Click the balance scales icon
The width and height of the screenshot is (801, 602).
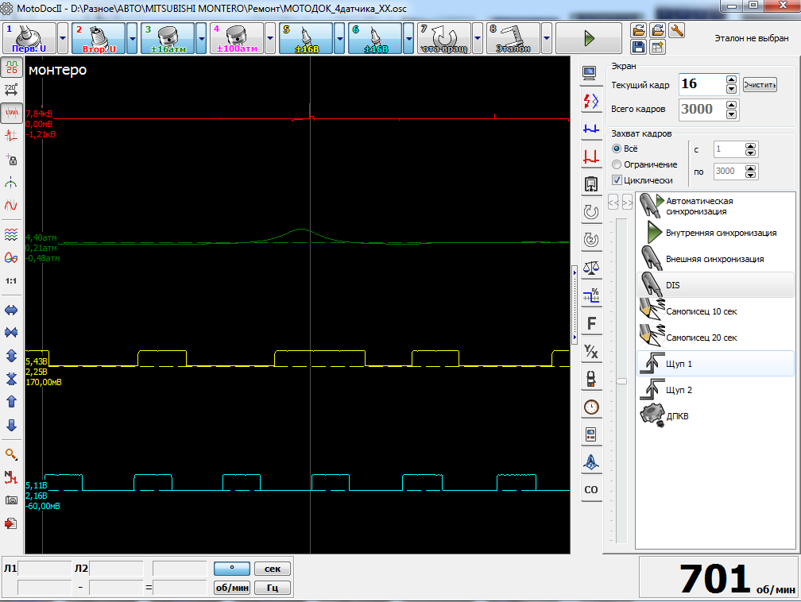590,268
